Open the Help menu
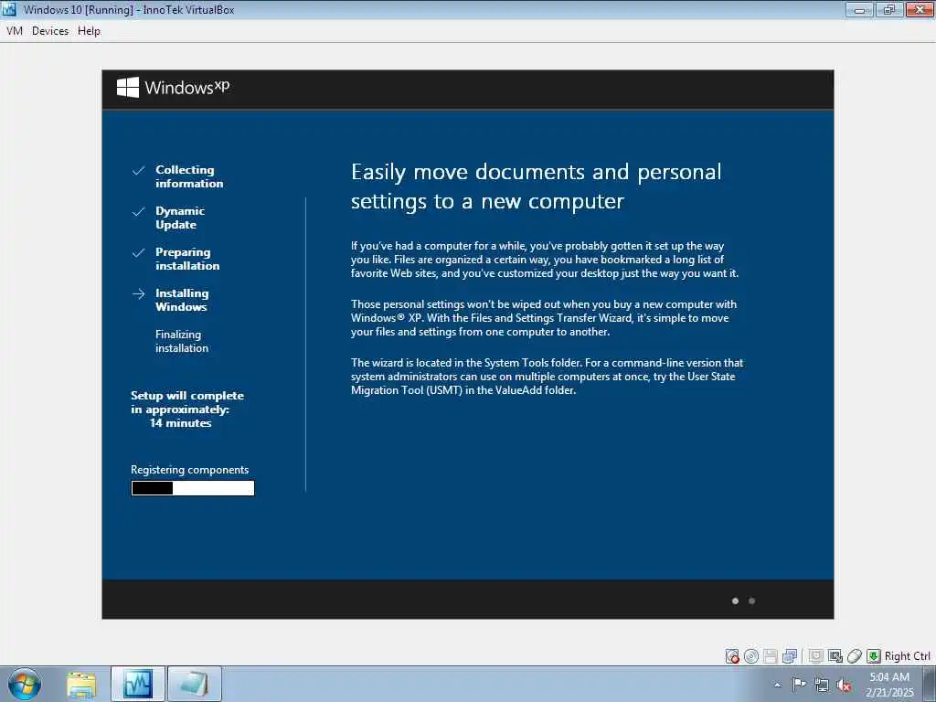The image size is (936, 702). pyautogui.click(x=89, y=31)
